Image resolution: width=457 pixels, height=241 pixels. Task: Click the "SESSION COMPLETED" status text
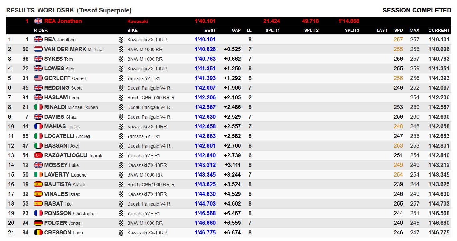point(417,10)
